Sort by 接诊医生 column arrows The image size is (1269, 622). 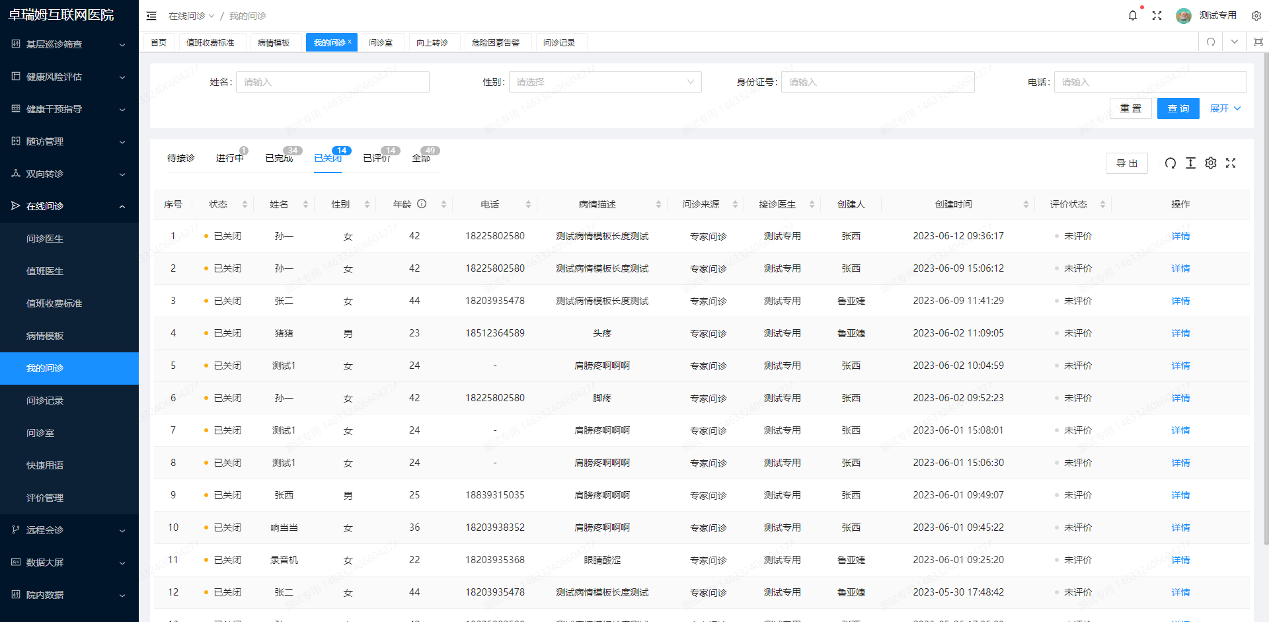tap(812, 204)
